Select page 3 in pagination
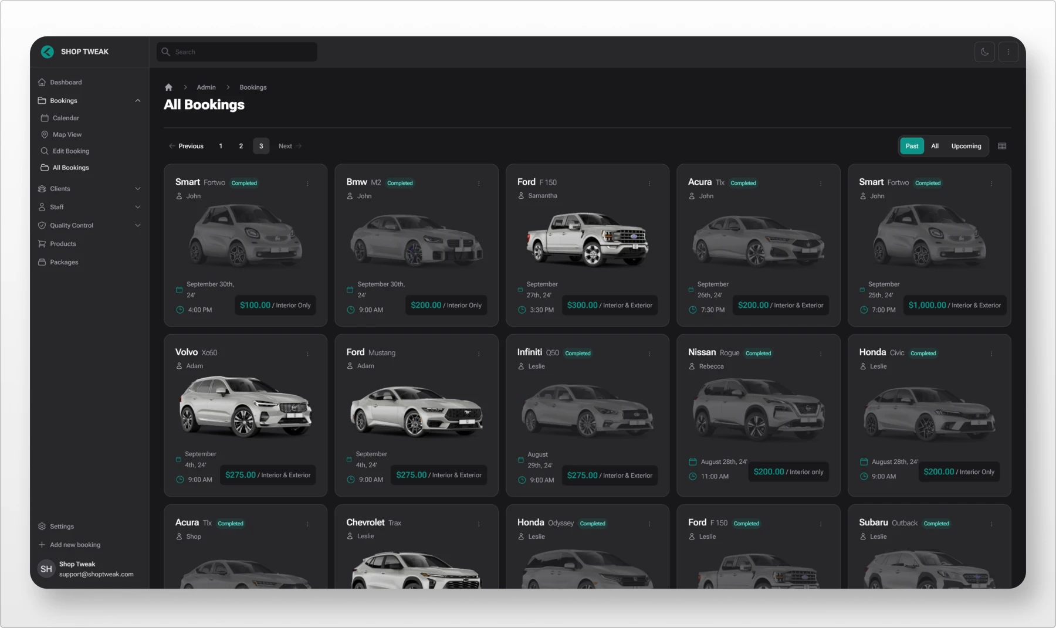The width and height of the screenshot is (1056, 628). (x=261, y=146)
